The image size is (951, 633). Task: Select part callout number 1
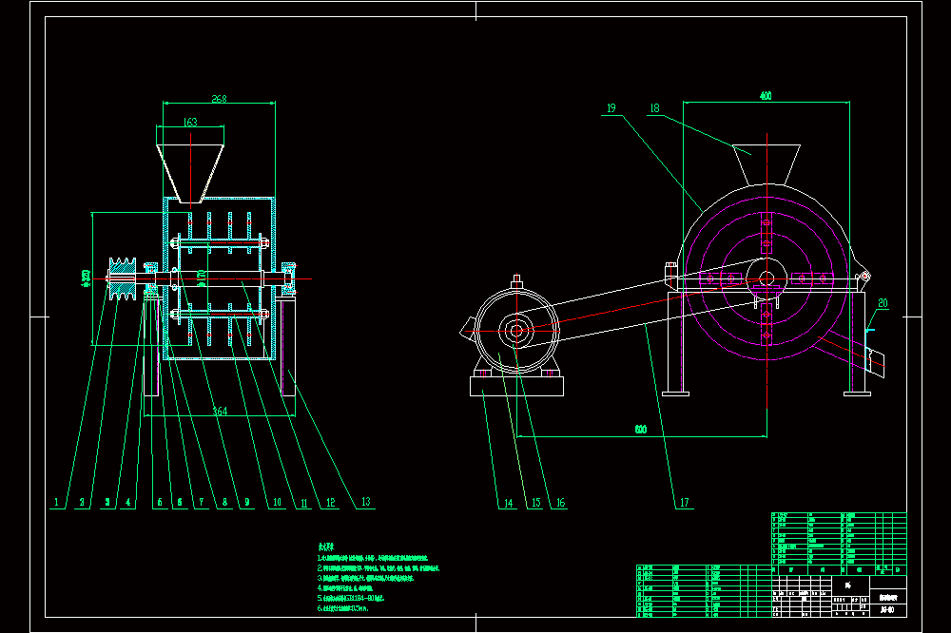(56, 502)
